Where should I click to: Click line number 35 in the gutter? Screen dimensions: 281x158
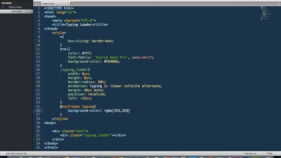click(x=38, y=147)
